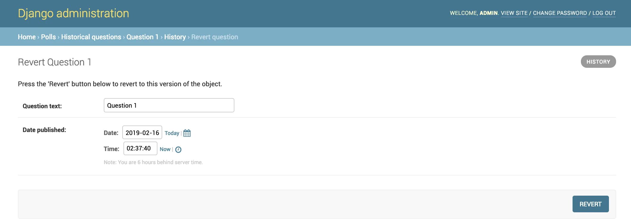Follow the View Site link
Image resolution: width=631 pixels, height=223 pixels.
[514, 13]
